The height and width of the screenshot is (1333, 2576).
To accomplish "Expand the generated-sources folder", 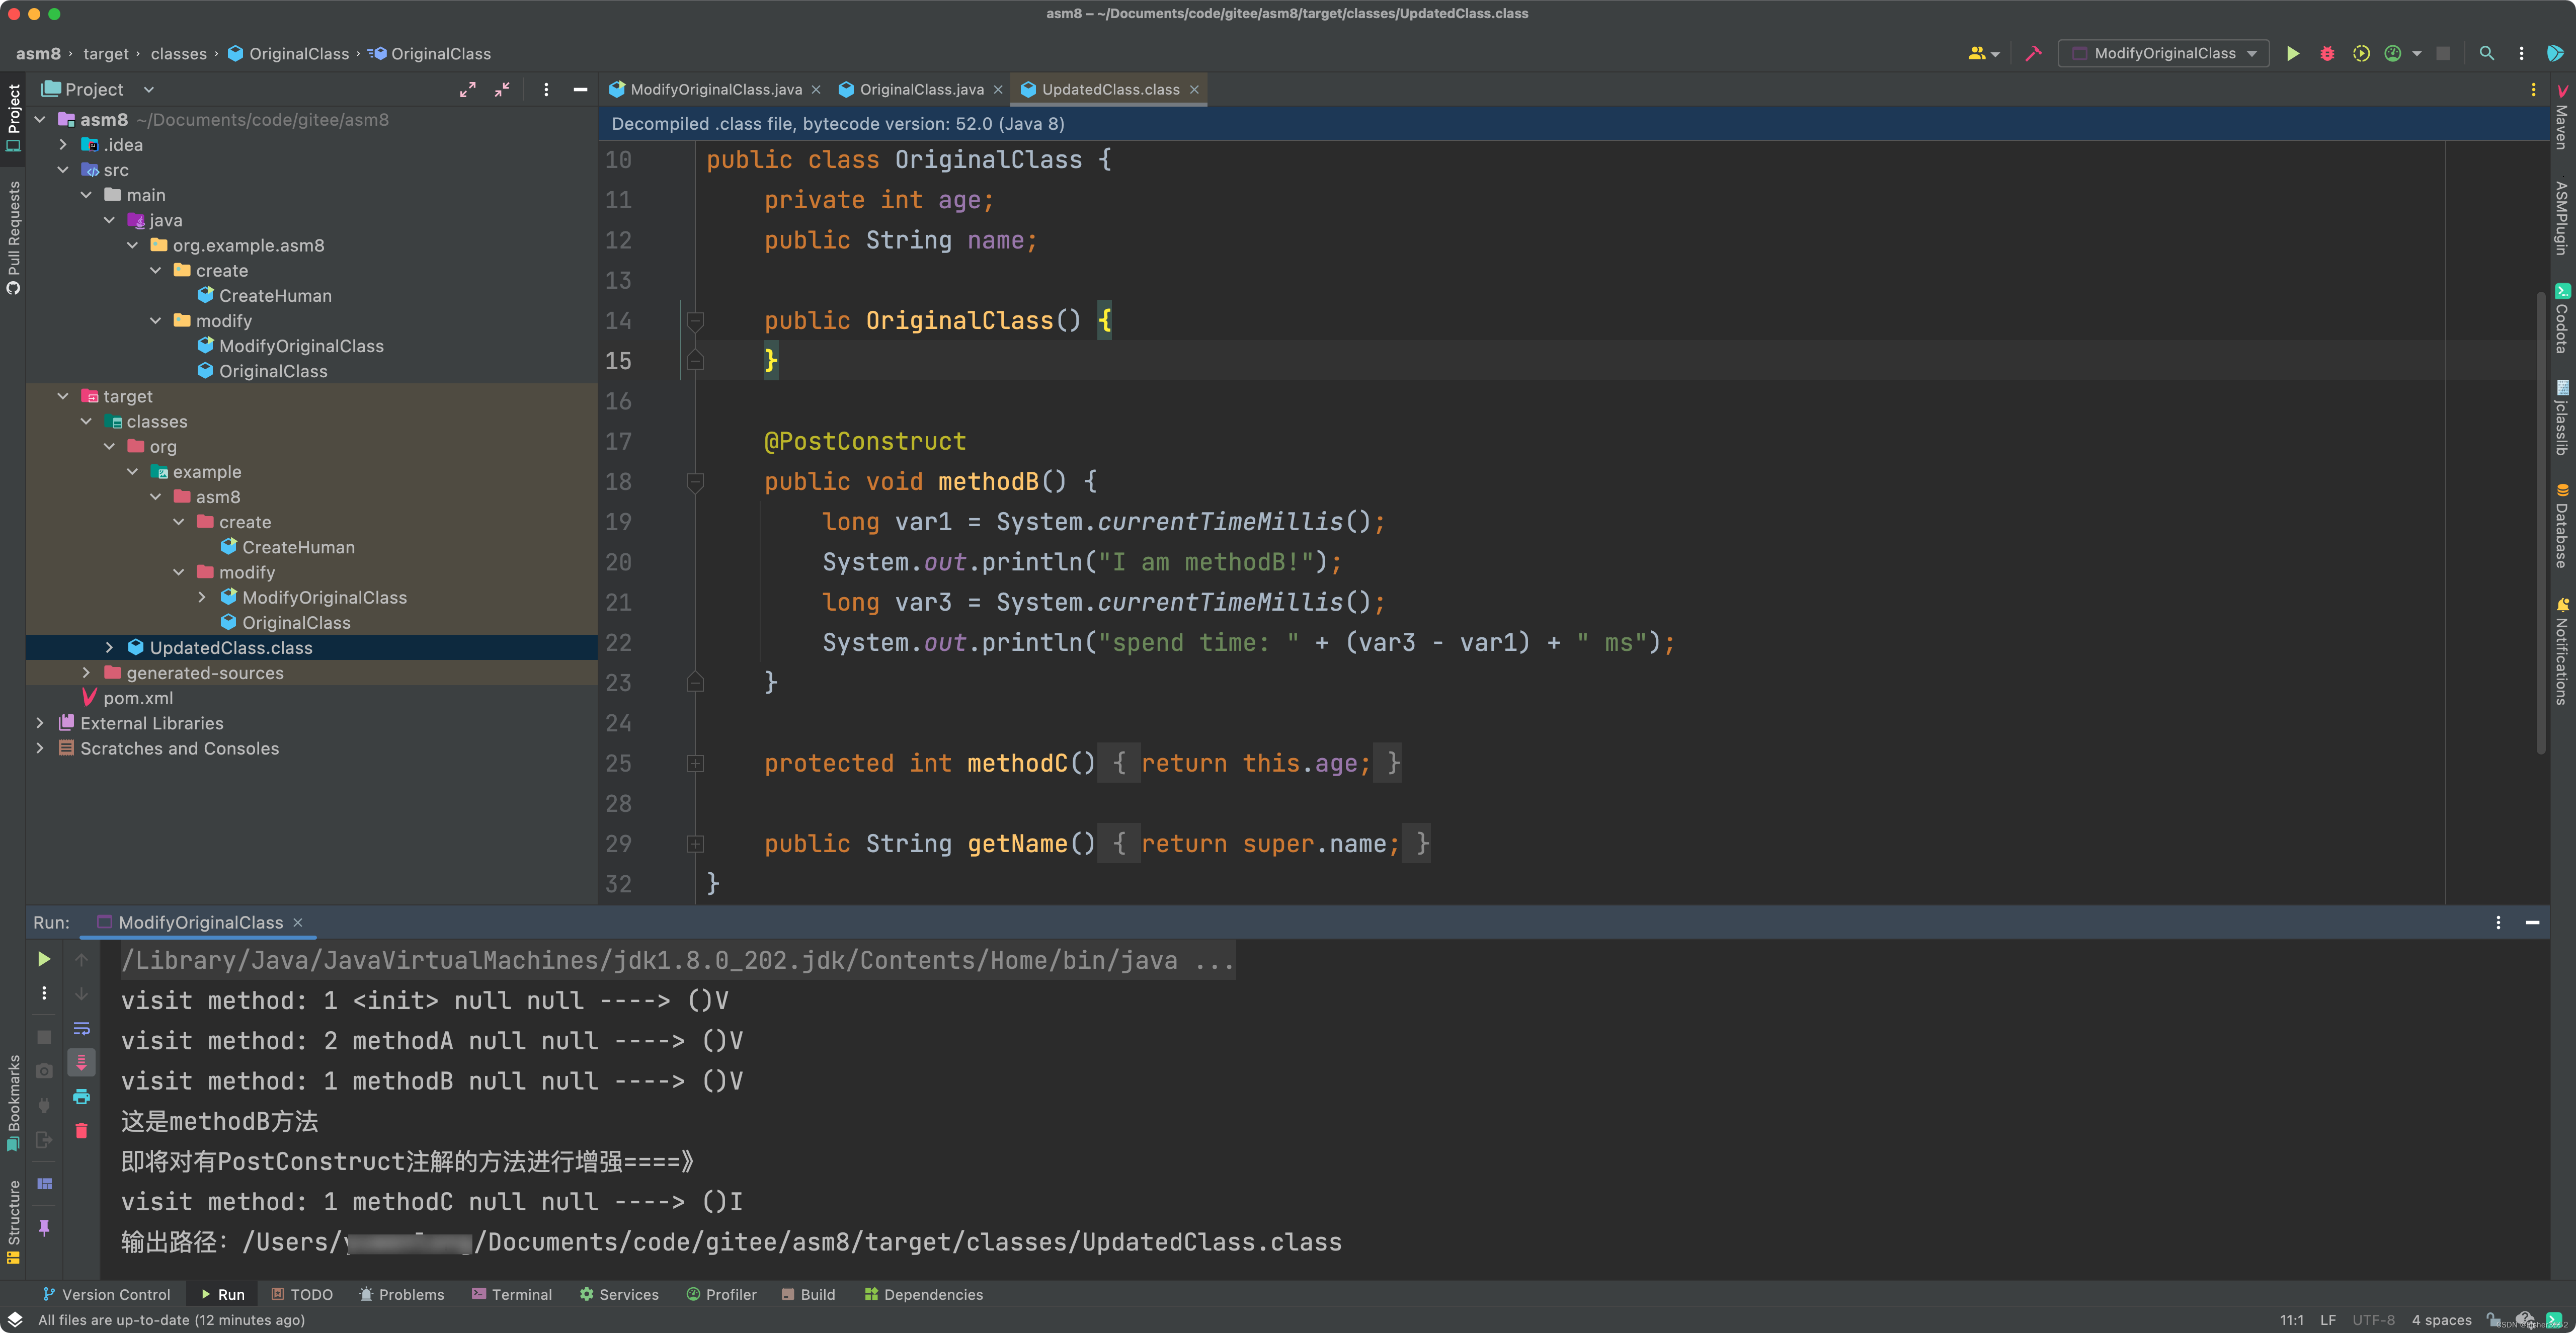I will [86, 673].
